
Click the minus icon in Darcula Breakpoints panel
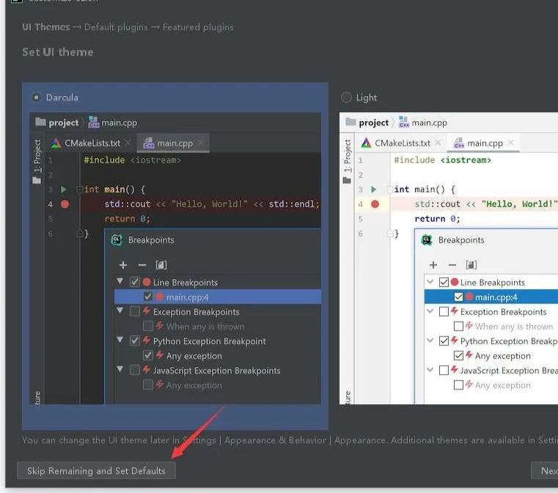tap(142, 265)
